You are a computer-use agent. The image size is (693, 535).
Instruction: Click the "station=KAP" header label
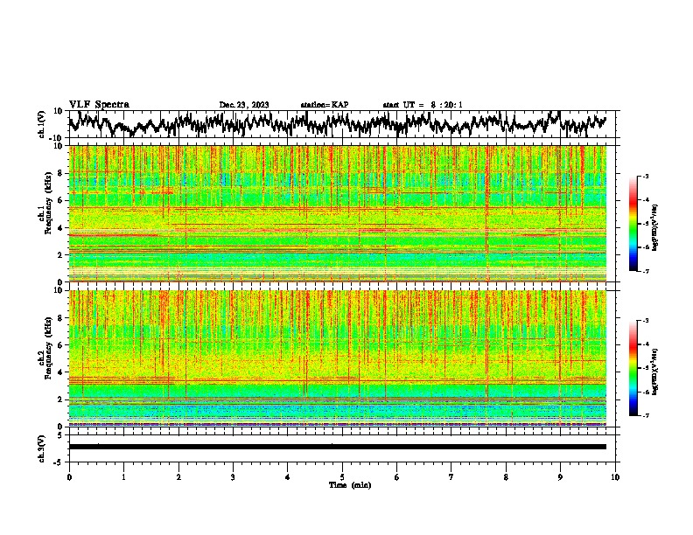325,105
